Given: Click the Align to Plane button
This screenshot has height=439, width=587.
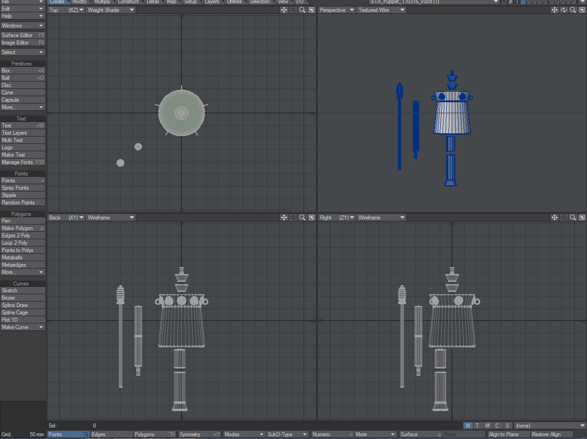Looking at the screenshot, I should pyautogui.click(x=508, y=434).
